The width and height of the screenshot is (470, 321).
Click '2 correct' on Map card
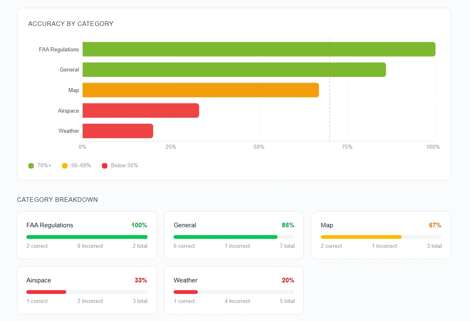(x=331, y=246)
